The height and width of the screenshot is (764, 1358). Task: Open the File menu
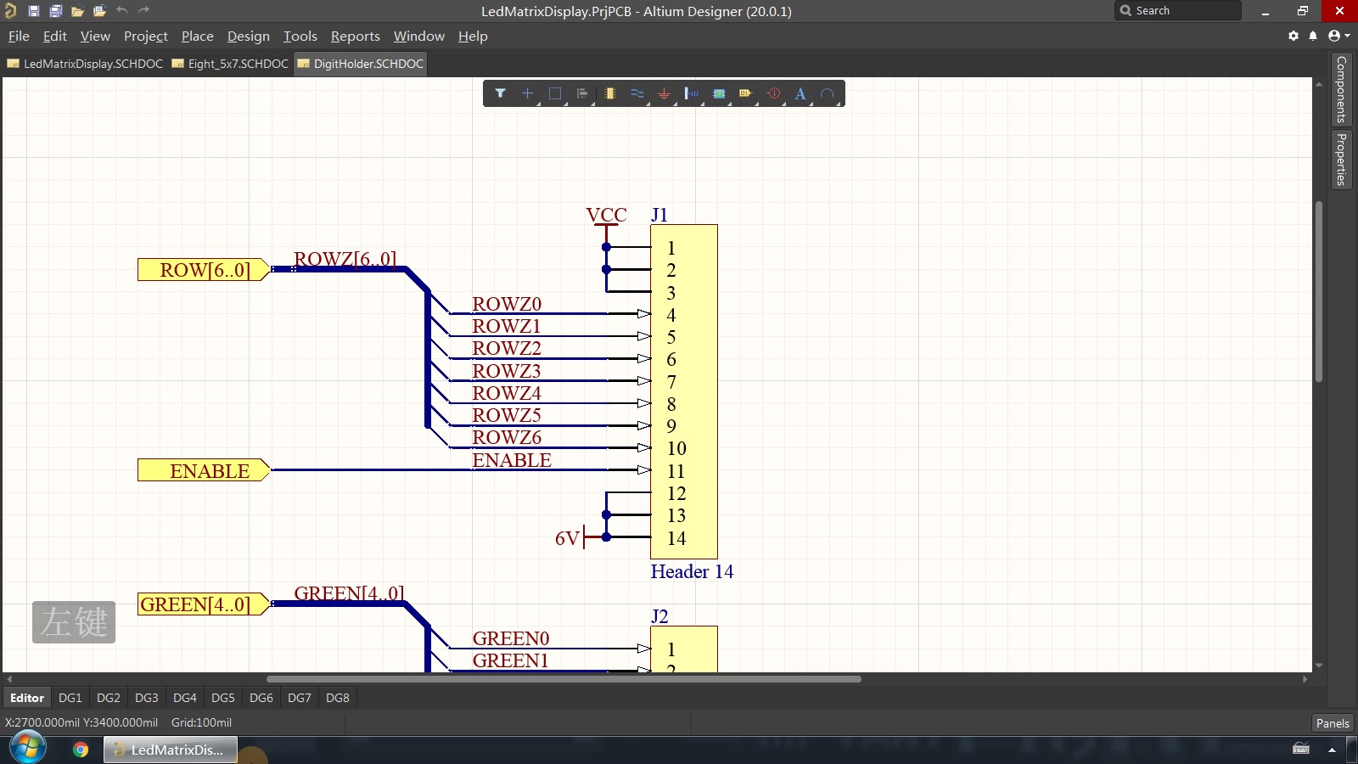tap(19, 36)
